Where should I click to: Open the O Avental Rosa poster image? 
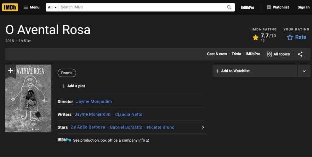28,98
